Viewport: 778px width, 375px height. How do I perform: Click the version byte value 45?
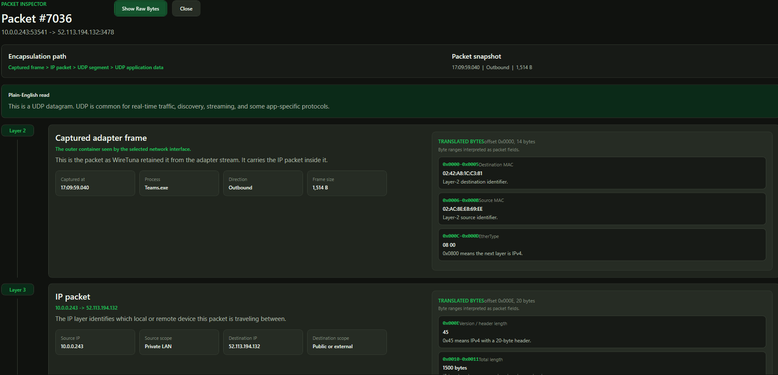446,332
